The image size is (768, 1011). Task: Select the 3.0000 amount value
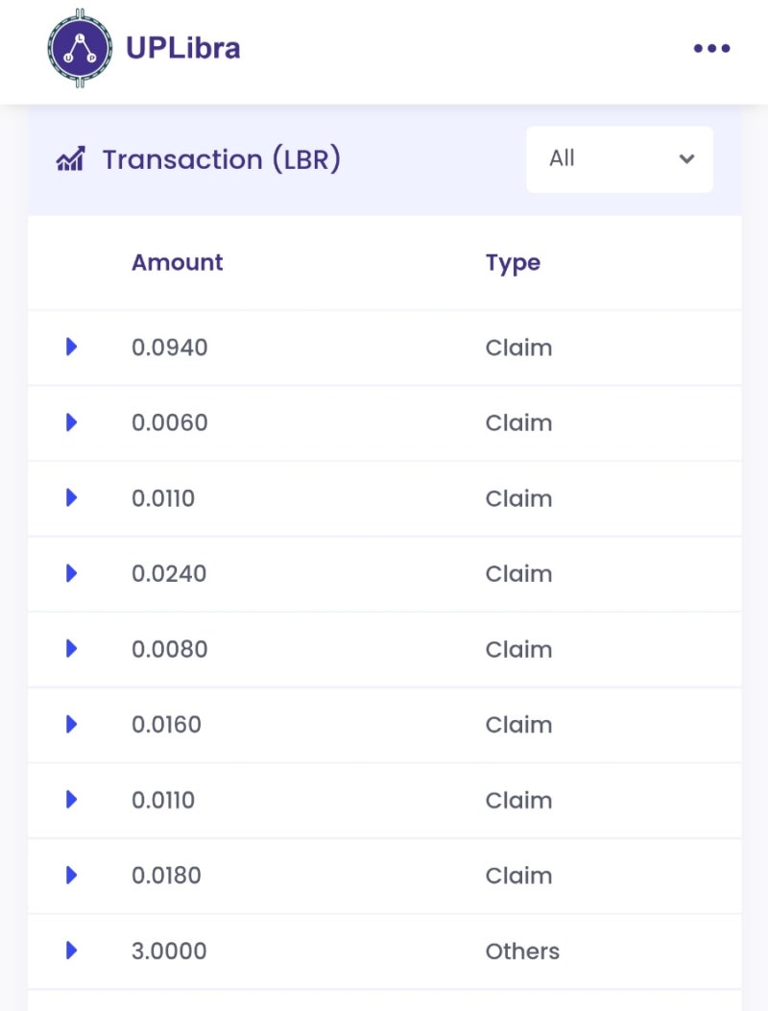169,951
